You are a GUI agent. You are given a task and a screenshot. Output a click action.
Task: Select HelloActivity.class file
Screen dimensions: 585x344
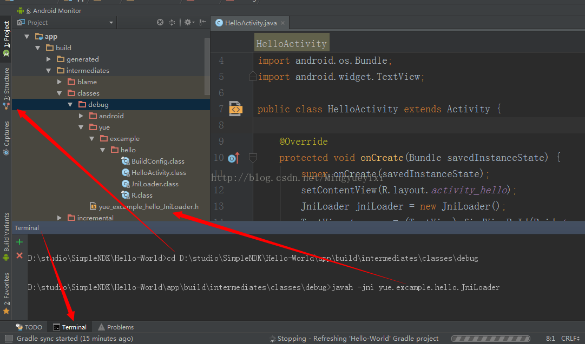tap(154, 172)
